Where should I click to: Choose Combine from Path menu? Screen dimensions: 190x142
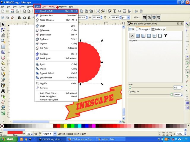click(x=56, y=54)
